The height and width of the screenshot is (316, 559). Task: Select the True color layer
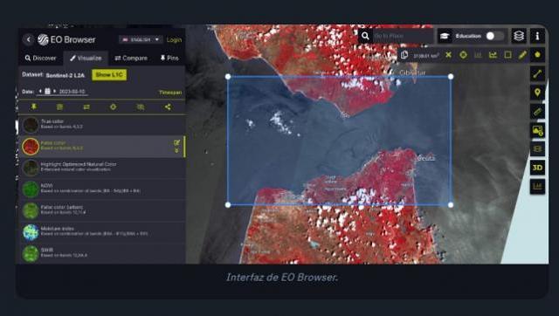pos(101,125)
